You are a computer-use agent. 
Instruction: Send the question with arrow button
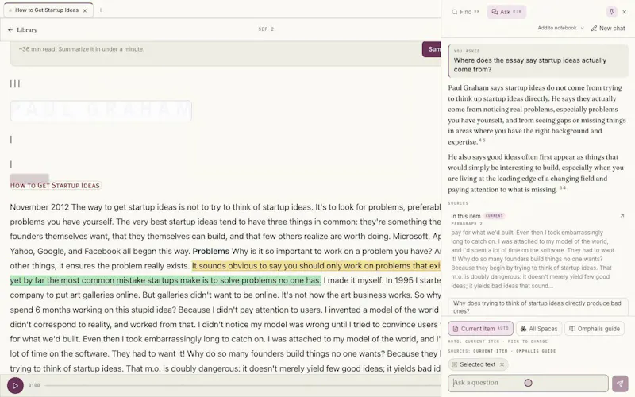pos(620,384)
